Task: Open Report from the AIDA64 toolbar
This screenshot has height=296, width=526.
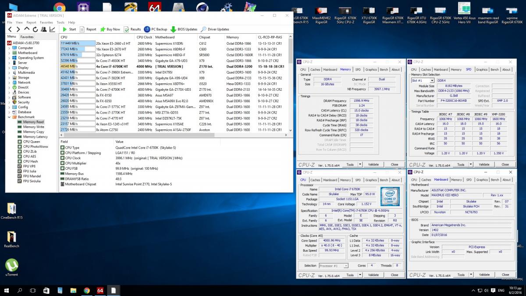Action: [x=88, y=29]
